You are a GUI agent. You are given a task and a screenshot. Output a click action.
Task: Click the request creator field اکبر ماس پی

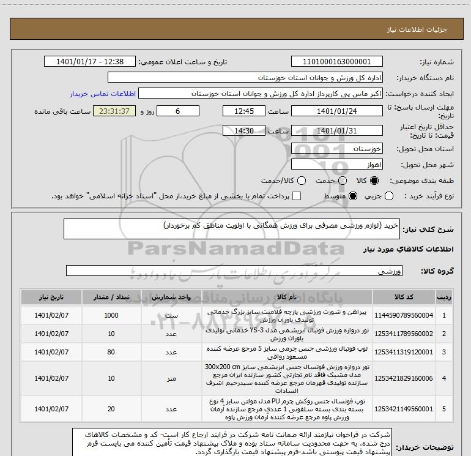pos(261,94)
